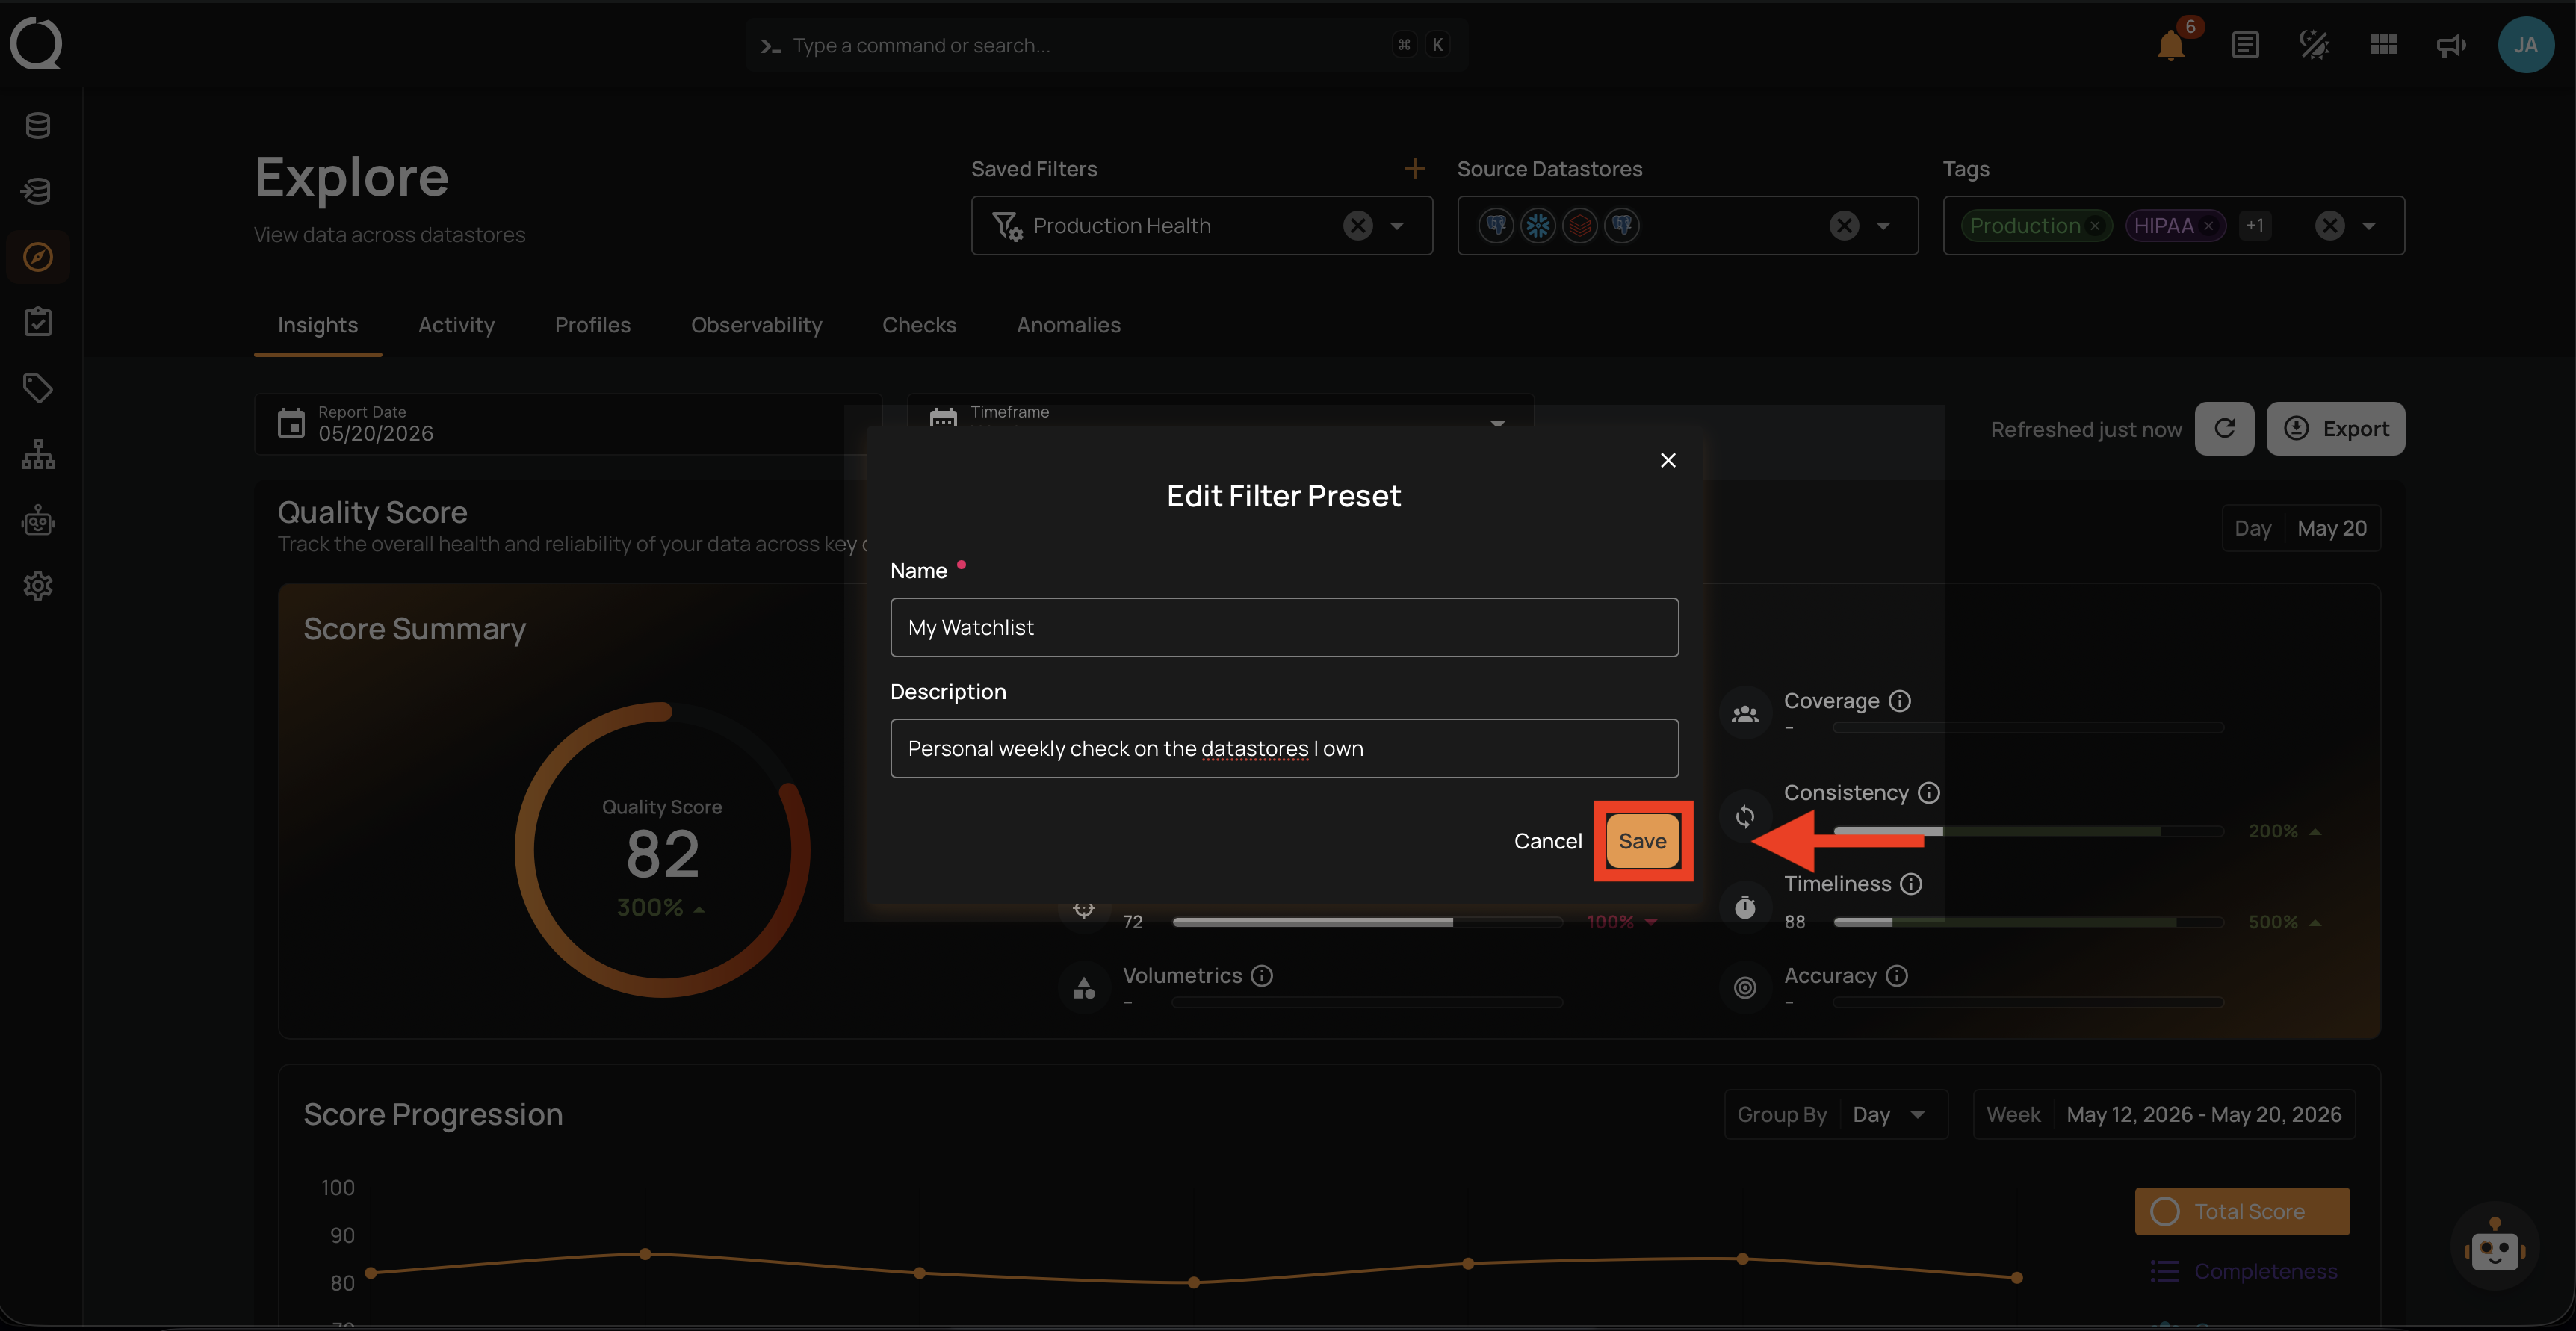Open the apps grid icon
The image size is (2576, 1331).
(2383, 45)
